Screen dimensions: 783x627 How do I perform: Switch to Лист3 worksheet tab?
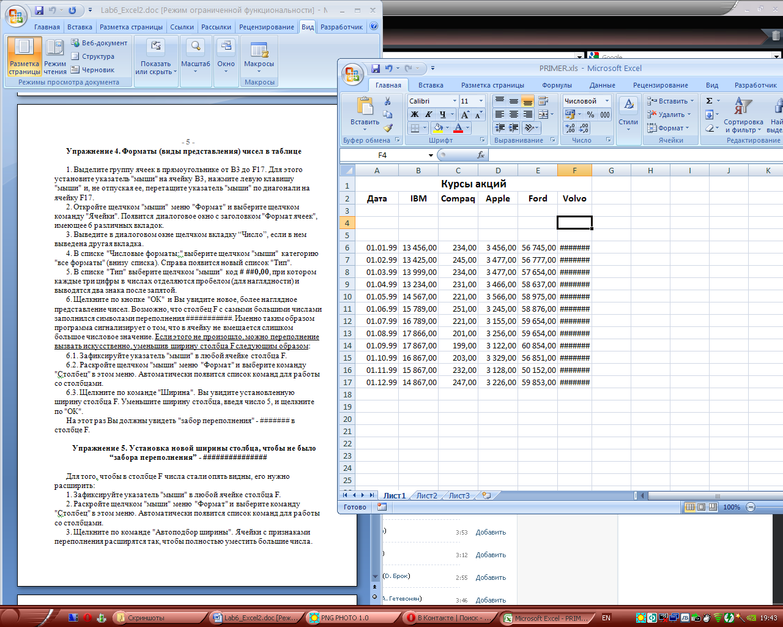click(459, 495)
